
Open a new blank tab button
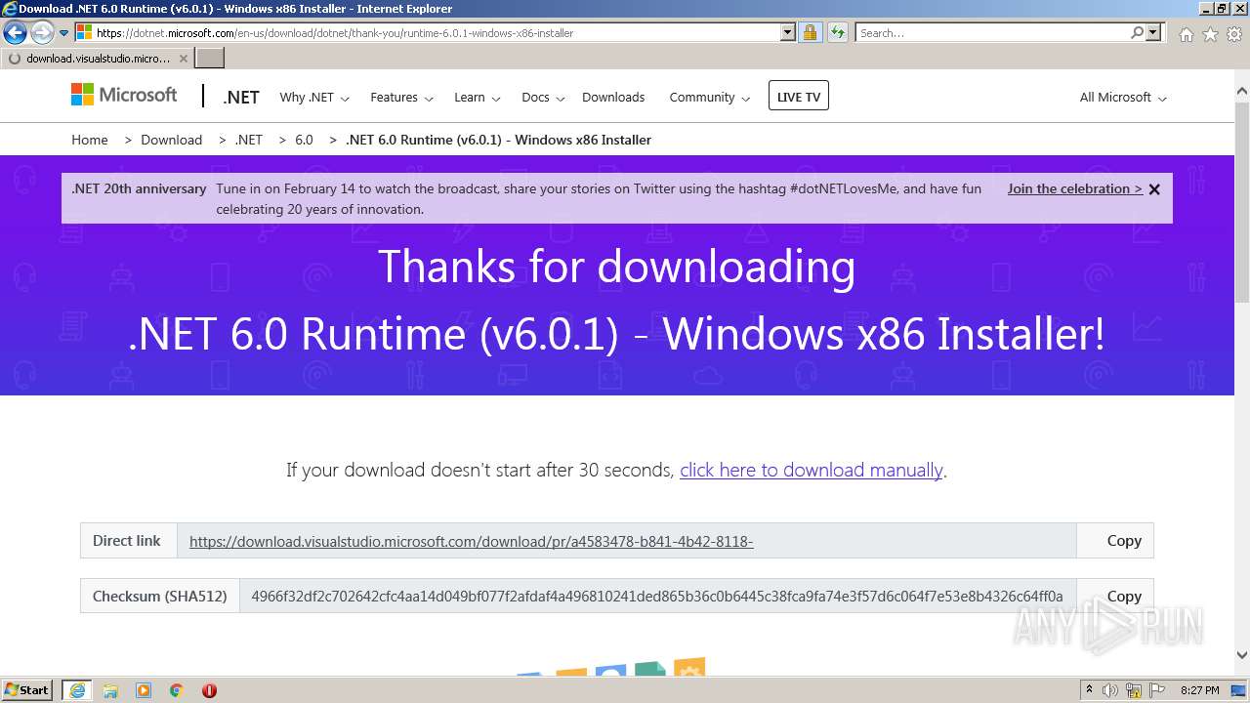(210, 59)
